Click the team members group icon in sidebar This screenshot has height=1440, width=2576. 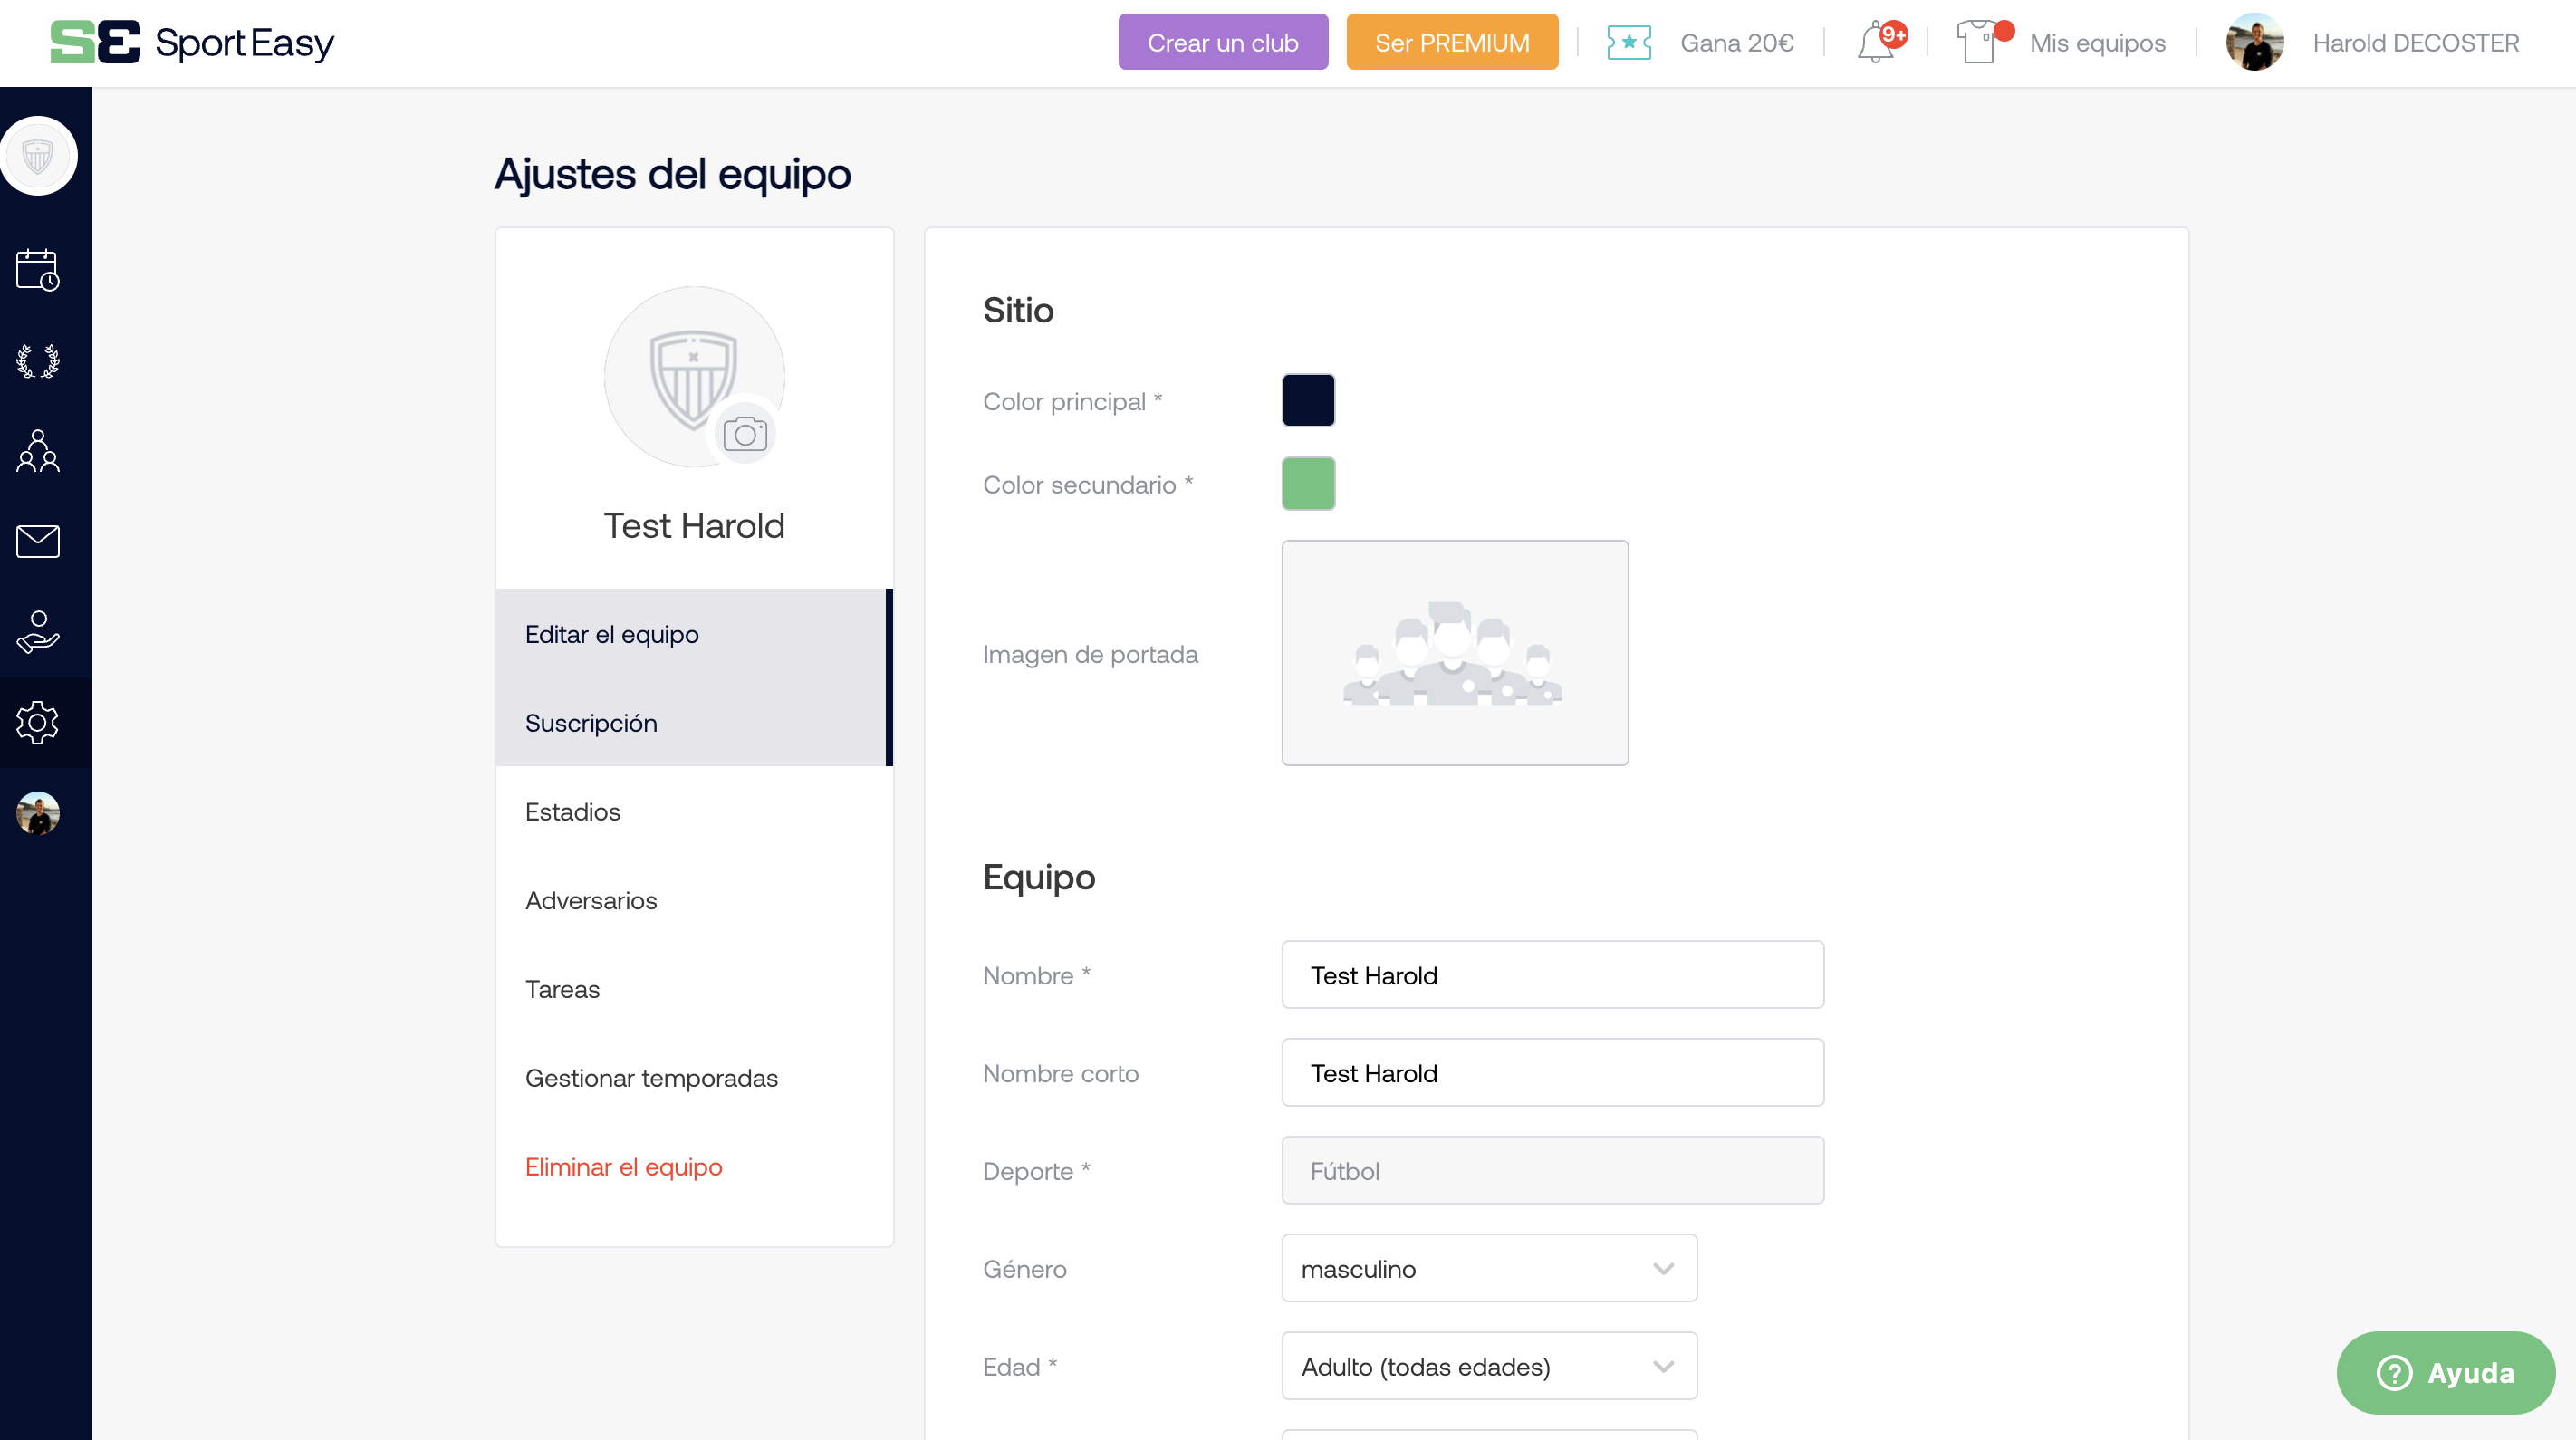39,447
